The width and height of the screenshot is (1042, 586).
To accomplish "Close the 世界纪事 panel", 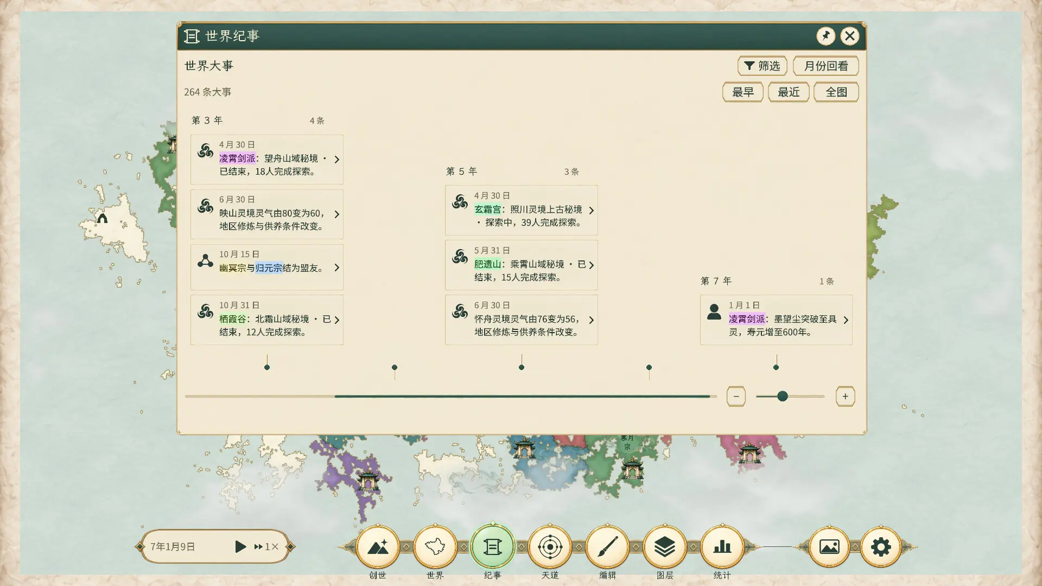I will [850, 36].
